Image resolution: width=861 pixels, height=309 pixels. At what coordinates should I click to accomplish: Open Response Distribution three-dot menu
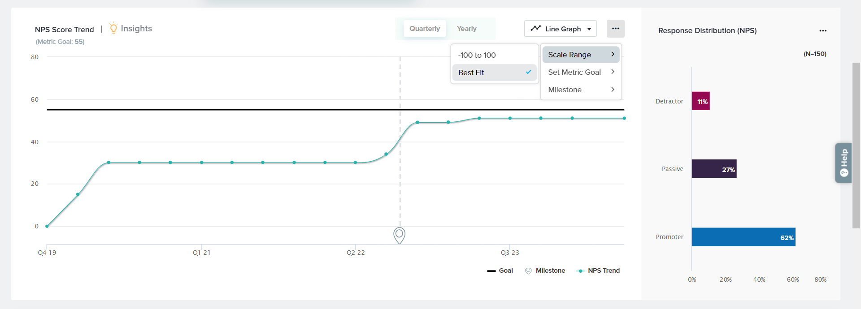(822, 31)
